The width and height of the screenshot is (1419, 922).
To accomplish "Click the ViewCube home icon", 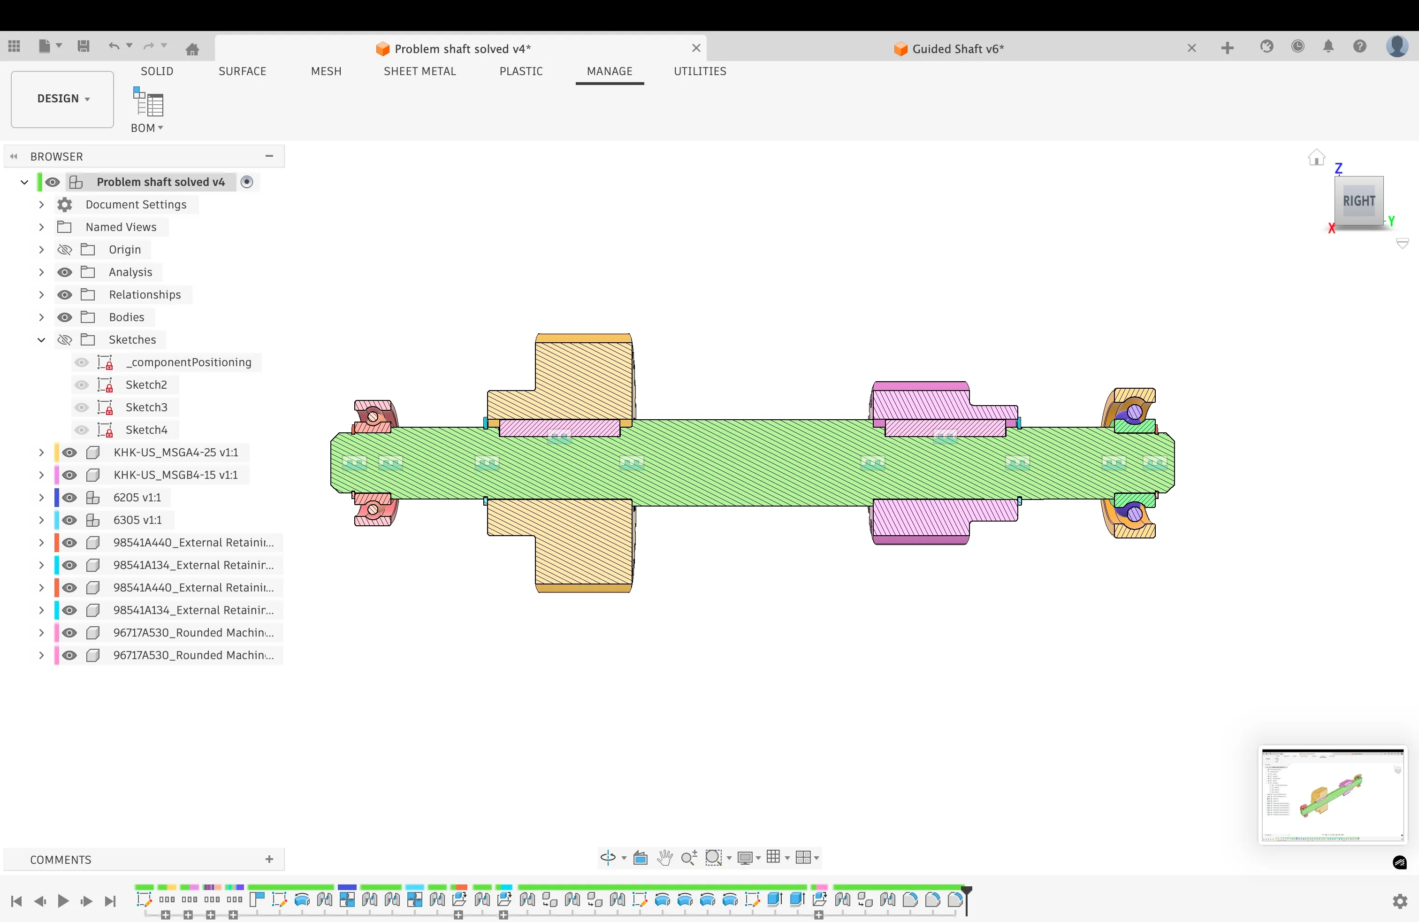I will [x=1316, y=157].
